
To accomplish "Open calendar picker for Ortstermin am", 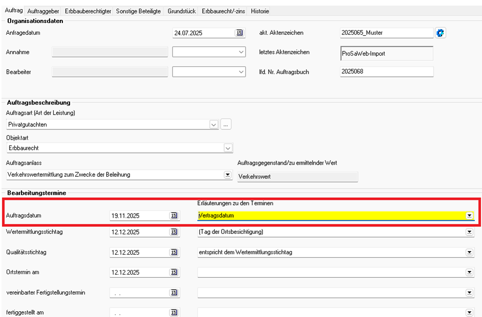I will 174,272.
